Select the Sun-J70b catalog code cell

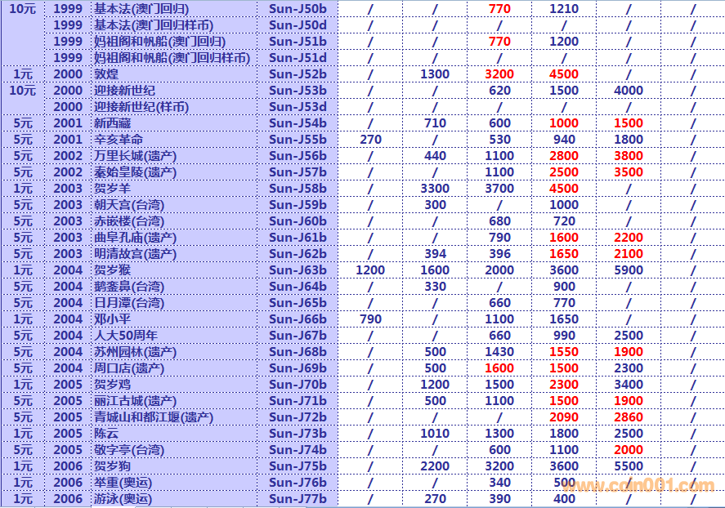[x=298, y=385]
